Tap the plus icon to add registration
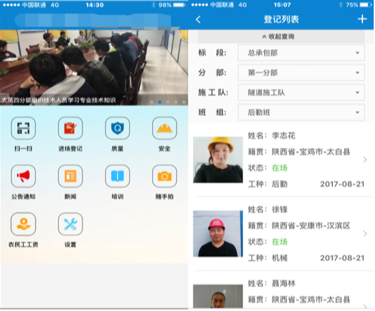 [362, 19]
